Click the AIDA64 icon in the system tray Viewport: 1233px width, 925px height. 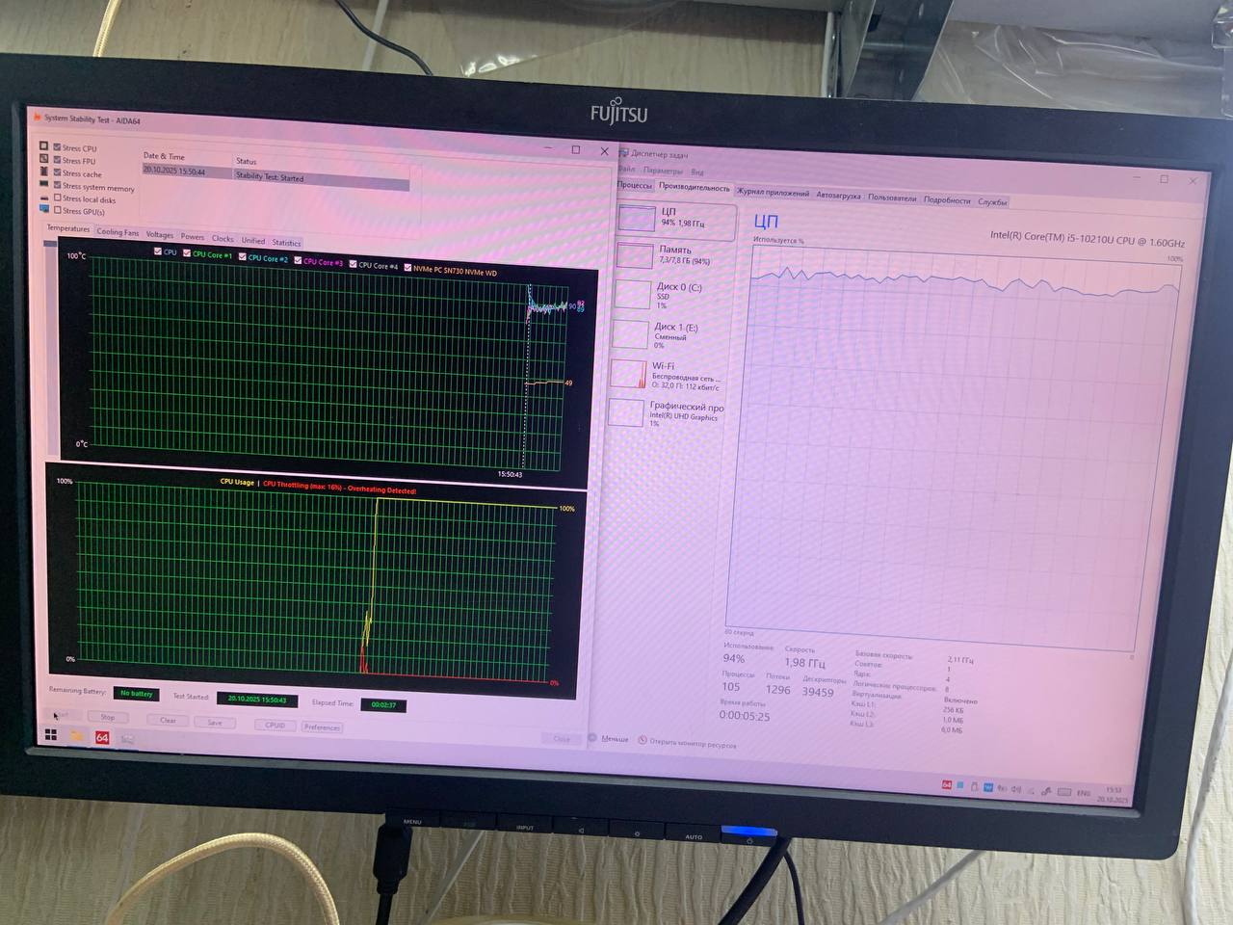947,785
